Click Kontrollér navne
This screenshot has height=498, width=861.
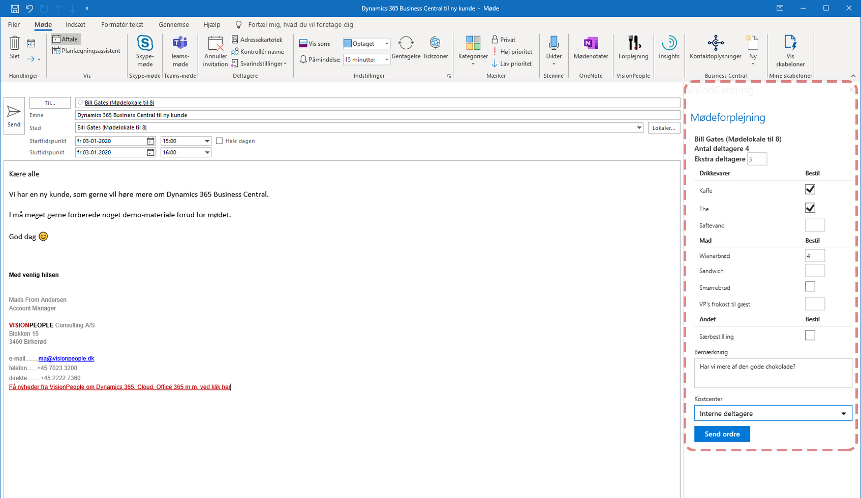pos(258,52)
